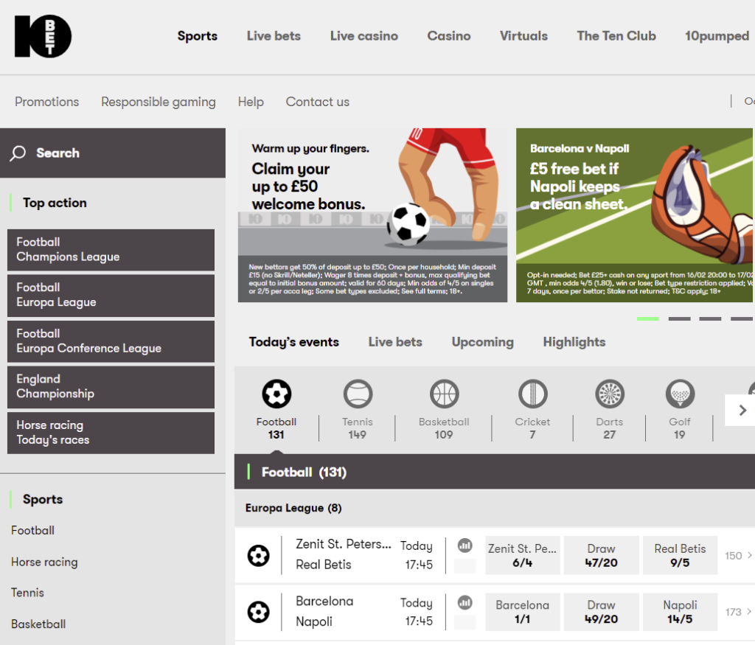Switch to Highlights tab

574,342
